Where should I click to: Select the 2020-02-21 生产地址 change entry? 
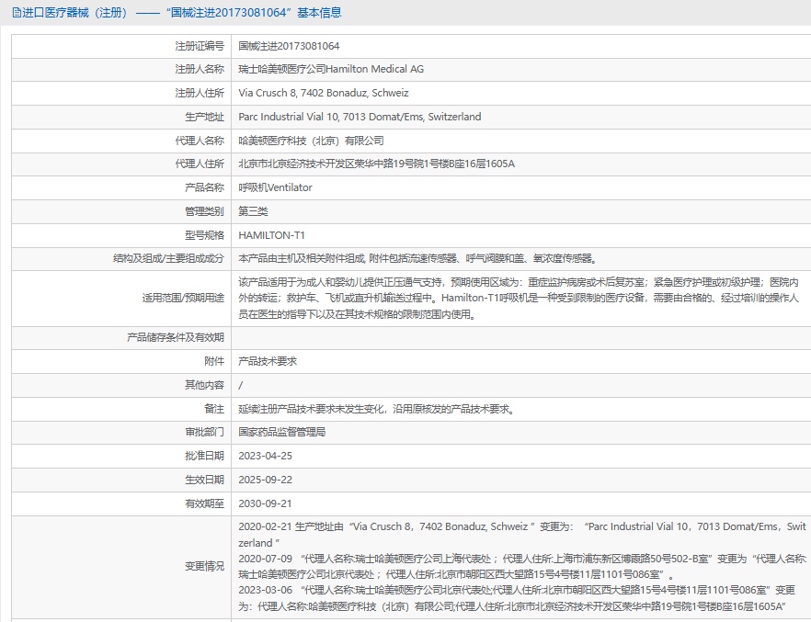522,535
